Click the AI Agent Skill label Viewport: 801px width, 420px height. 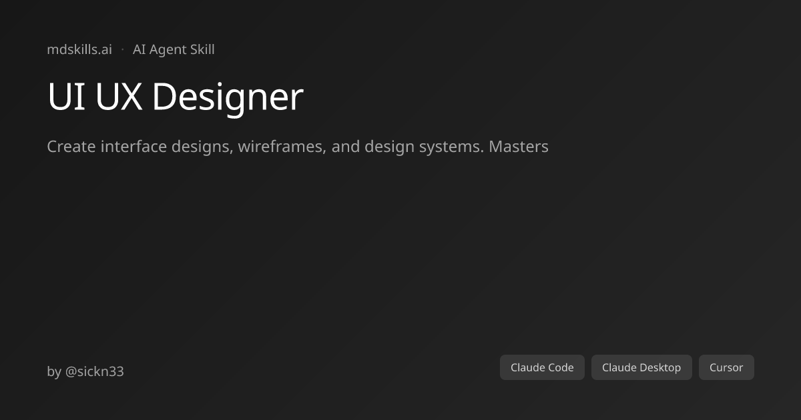(174, 49)
